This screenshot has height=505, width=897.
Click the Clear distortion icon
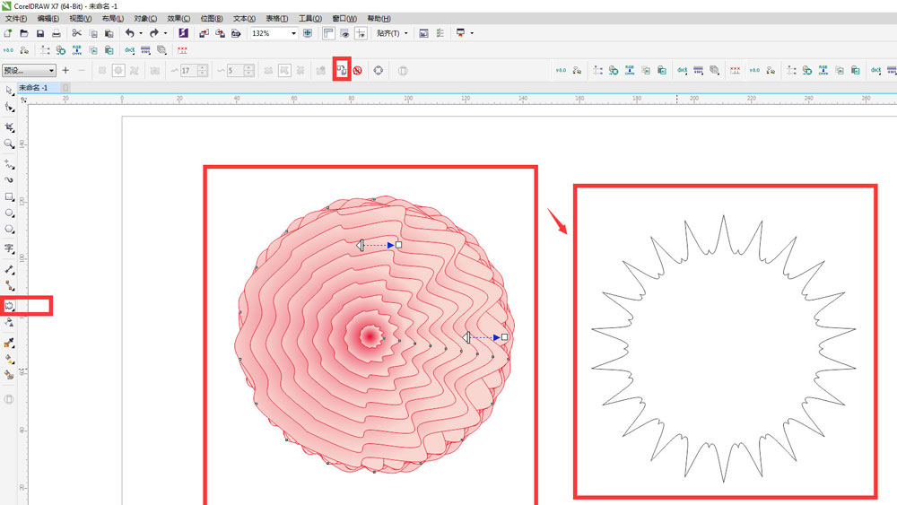click(357, 70)
